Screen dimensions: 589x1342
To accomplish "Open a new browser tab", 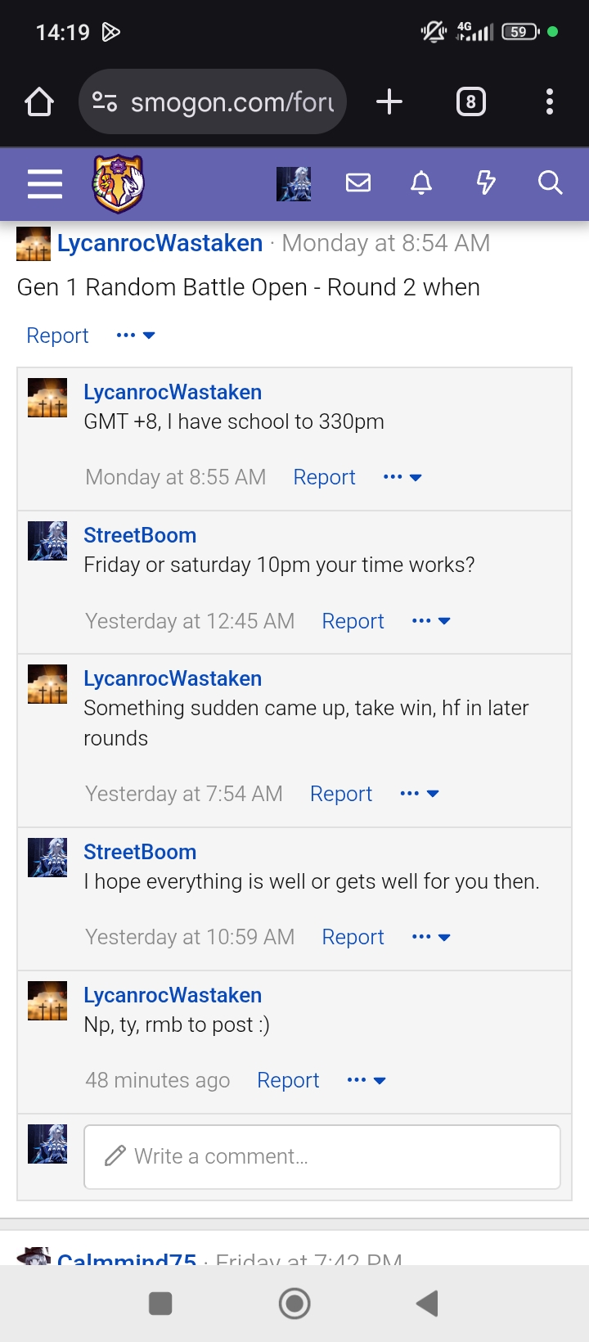I will pos(389,102).
